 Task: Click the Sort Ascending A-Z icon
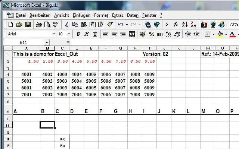click(184, 25)
